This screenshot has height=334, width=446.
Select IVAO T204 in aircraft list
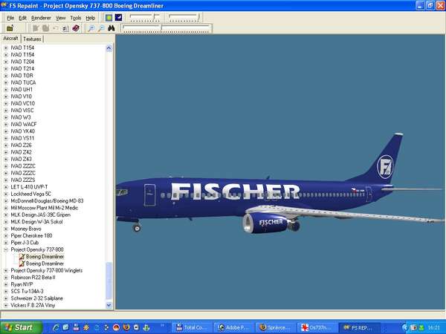tap(22, 62)
